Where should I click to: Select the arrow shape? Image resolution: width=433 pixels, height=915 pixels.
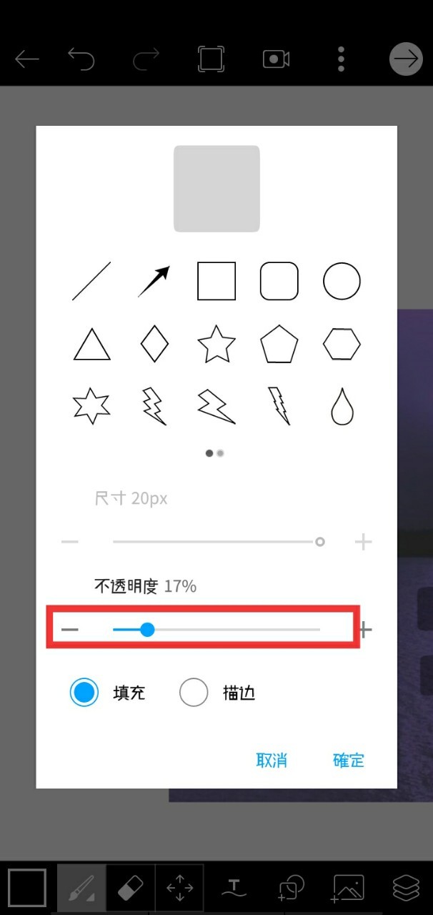pos(154,281)
